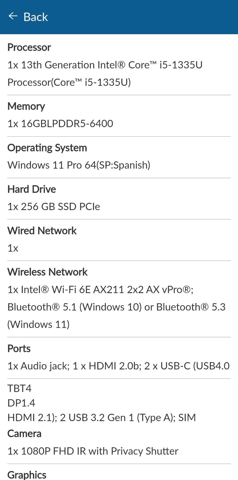Tap the 256 GB SSD PCIe value
The width and height of the screenshot is (238, 480).
coord(54,207)
